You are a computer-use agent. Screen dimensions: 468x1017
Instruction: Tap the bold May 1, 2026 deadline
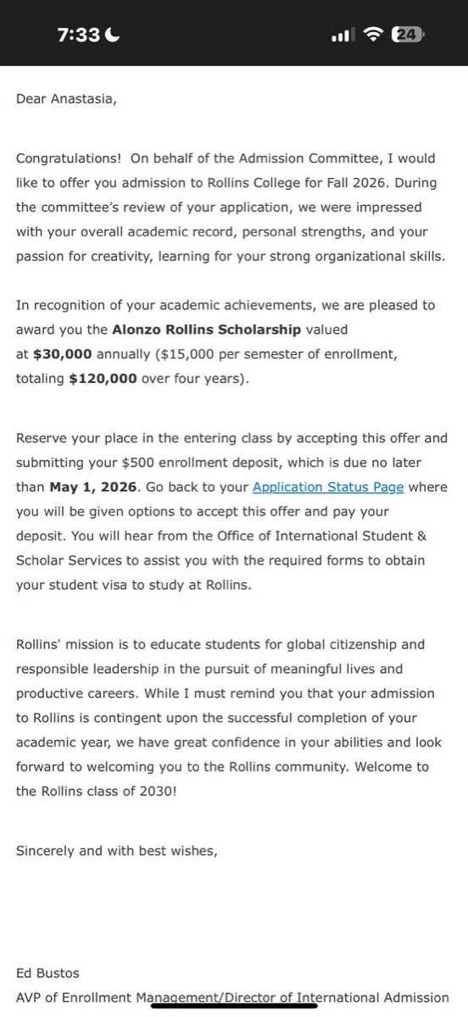[x=95, y=487]
